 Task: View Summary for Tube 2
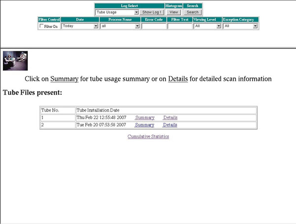pos(145,125)
